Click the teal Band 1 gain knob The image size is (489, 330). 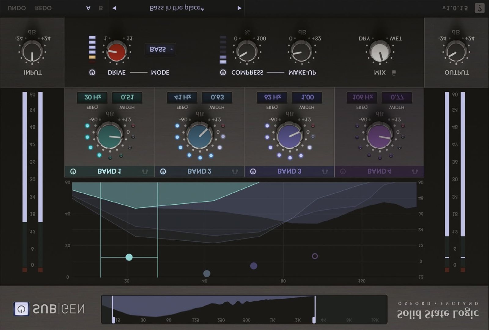[x=110, y=136]
